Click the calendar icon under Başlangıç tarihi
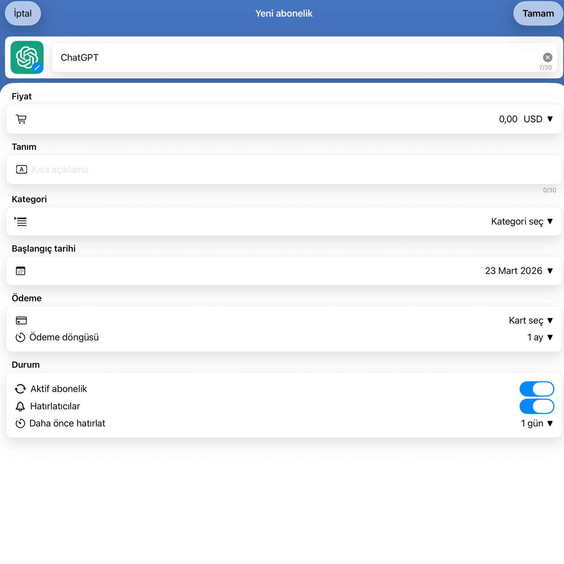The image size is (564, 564). pos(21,271)
